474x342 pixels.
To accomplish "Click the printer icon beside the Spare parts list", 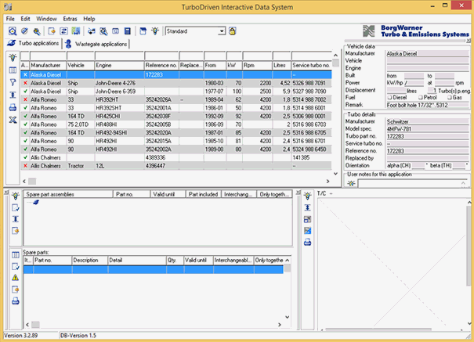I will coord(16,301).
